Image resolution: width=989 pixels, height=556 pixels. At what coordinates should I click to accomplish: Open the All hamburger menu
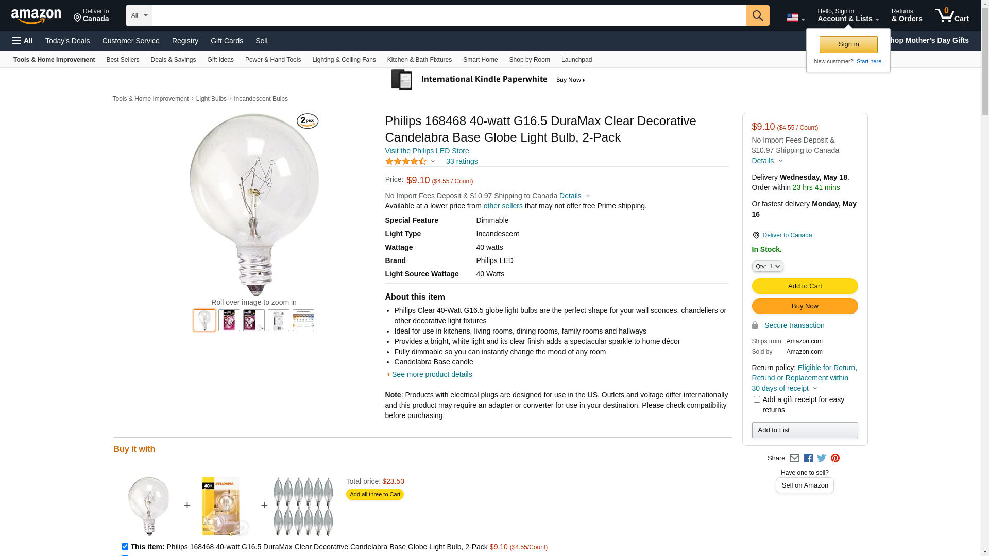[x=23, y=41]
